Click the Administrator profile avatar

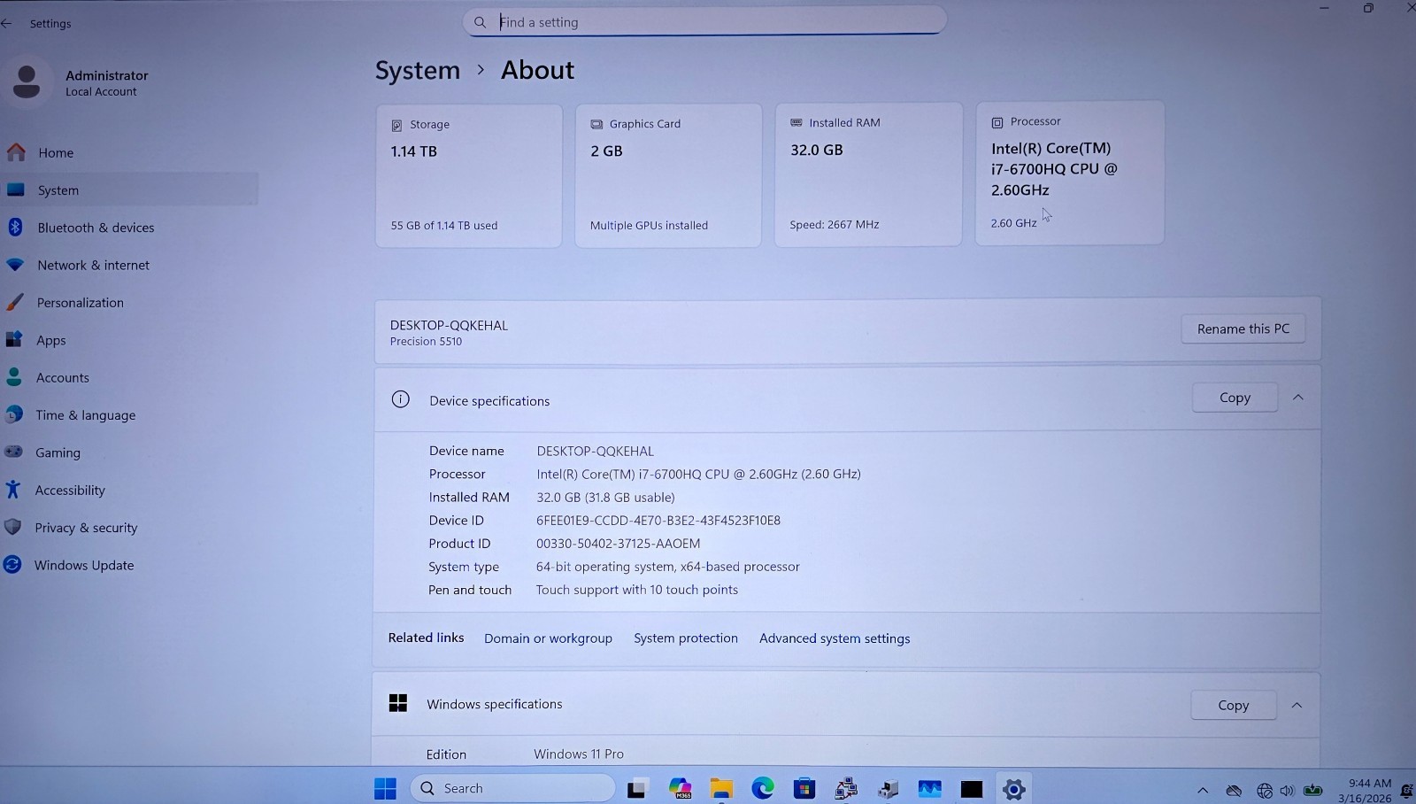click(27, 82)
